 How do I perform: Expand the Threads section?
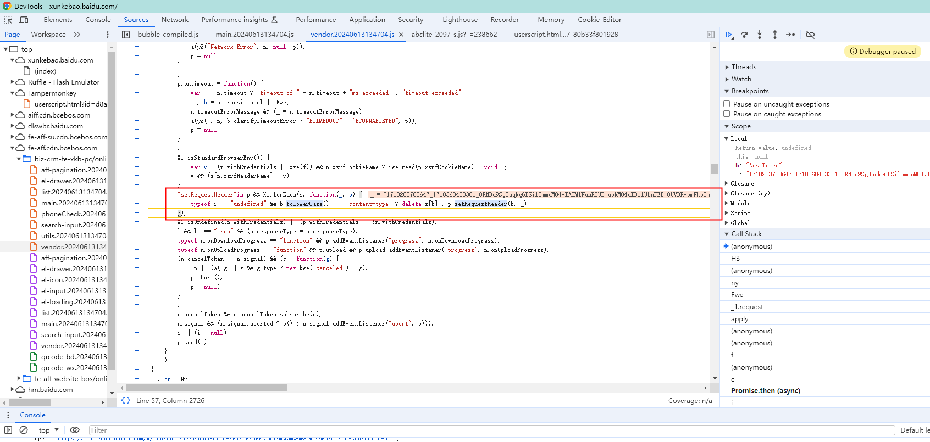coord(727,67)
